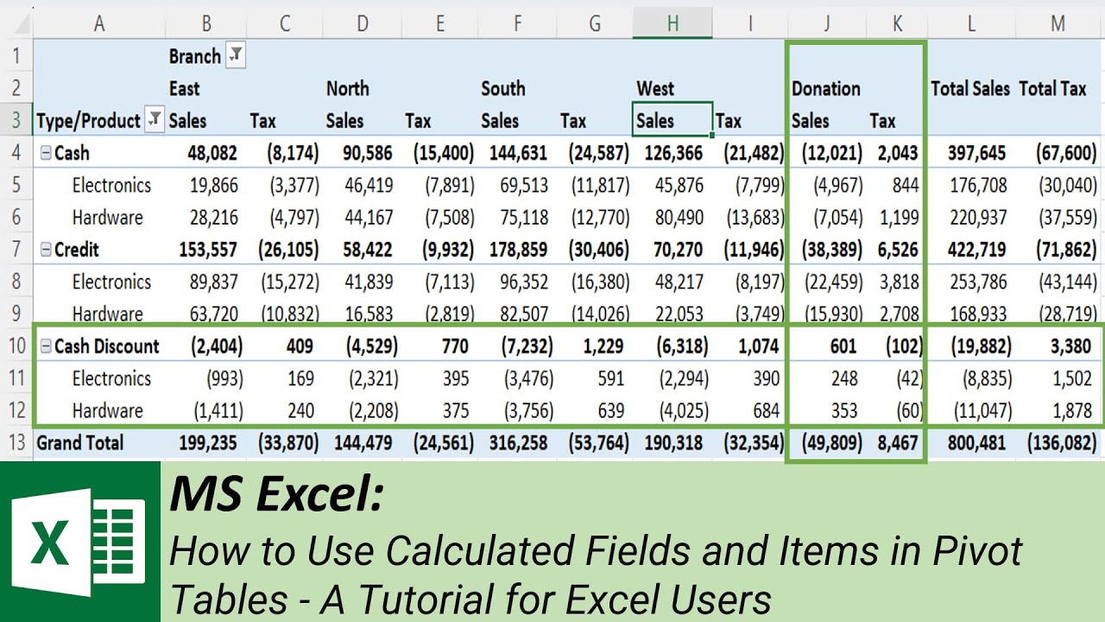1105x622 pixels.
Task: Click the Total Tax heading
Action: click(x=1052, y=88)
